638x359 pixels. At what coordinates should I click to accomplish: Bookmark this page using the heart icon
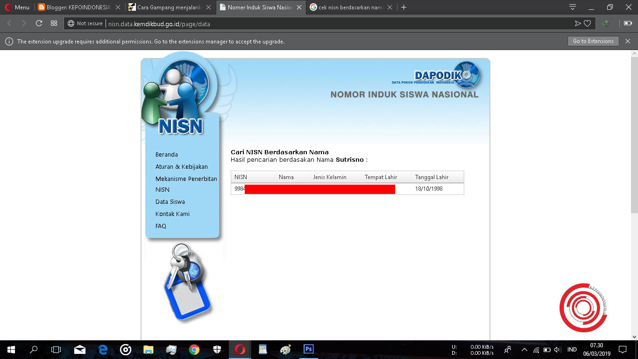coord(587,23)
